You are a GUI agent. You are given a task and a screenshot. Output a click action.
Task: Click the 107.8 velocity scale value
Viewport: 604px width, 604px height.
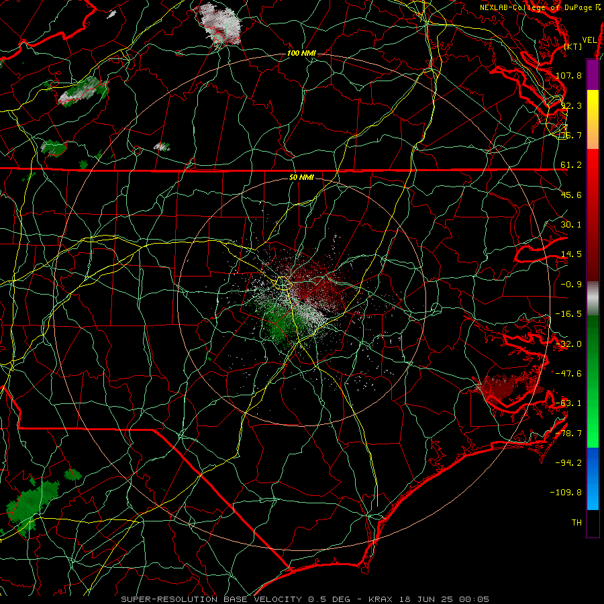tap(568, 75)
